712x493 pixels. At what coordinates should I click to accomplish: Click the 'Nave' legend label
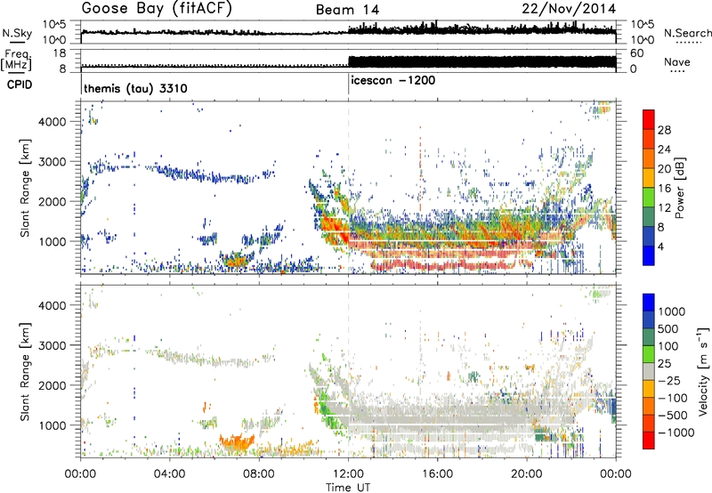[x=676, y=61]
